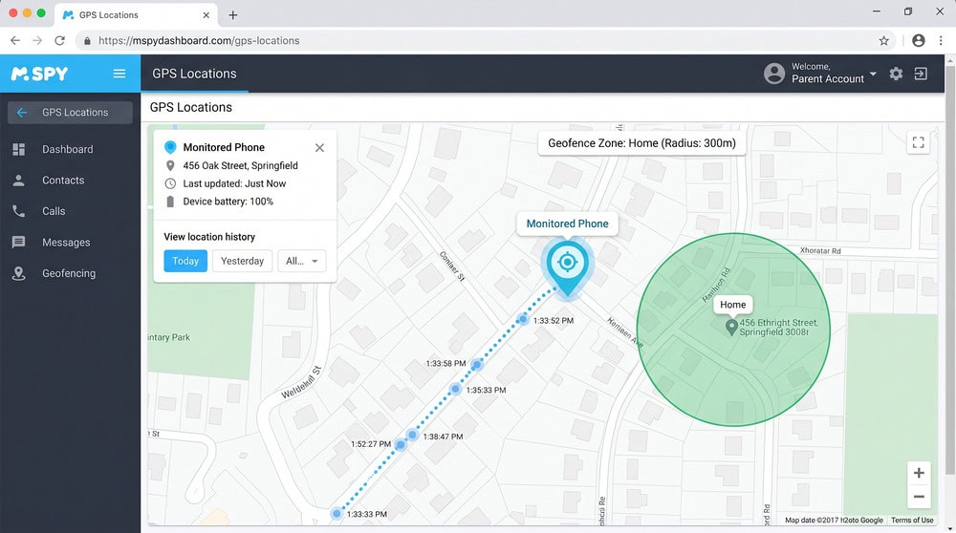Click the Home address pin on map

click(731, 327)
